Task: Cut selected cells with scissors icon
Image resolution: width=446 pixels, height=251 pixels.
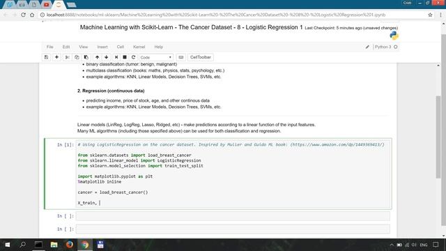Action: pyautogui.click(x=68, y=57)
